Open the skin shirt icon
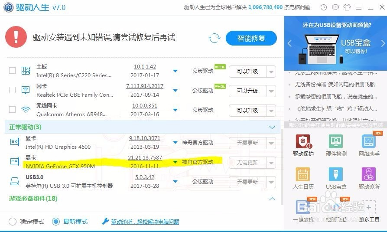Screen dimensions: 387x232 click(347, 7)
